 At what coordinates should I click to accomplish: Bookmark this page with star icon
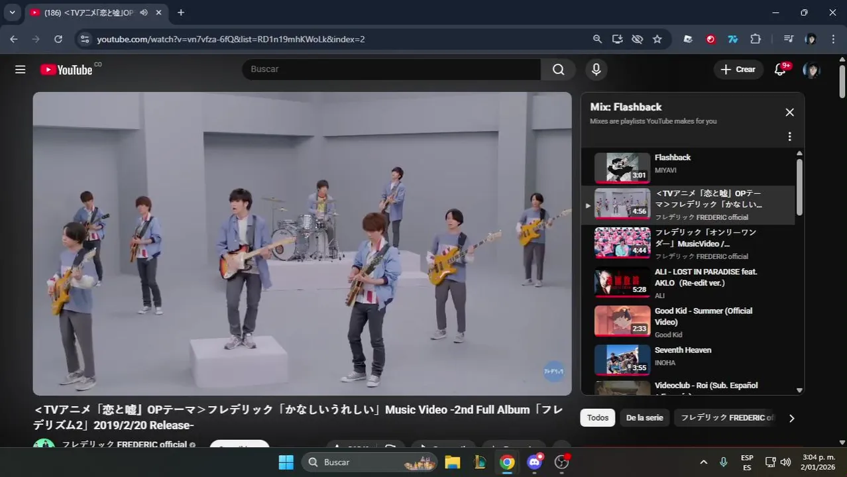click(657, 39)
